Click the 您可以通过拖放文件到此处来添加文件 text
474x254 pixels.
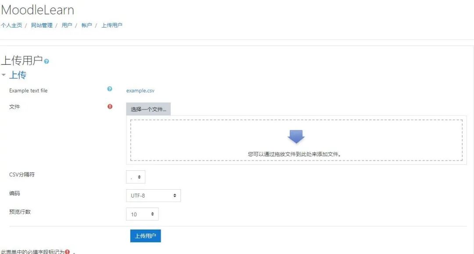(294, 154)
